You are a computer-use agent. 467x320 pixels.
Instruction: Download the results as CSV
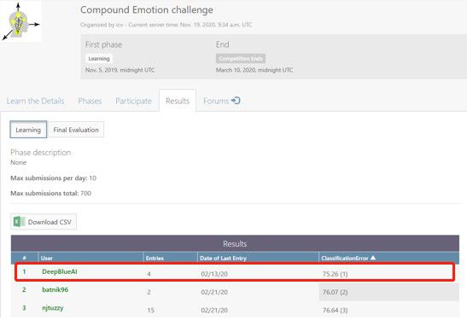pyautogui.click(x=44, y=222)
